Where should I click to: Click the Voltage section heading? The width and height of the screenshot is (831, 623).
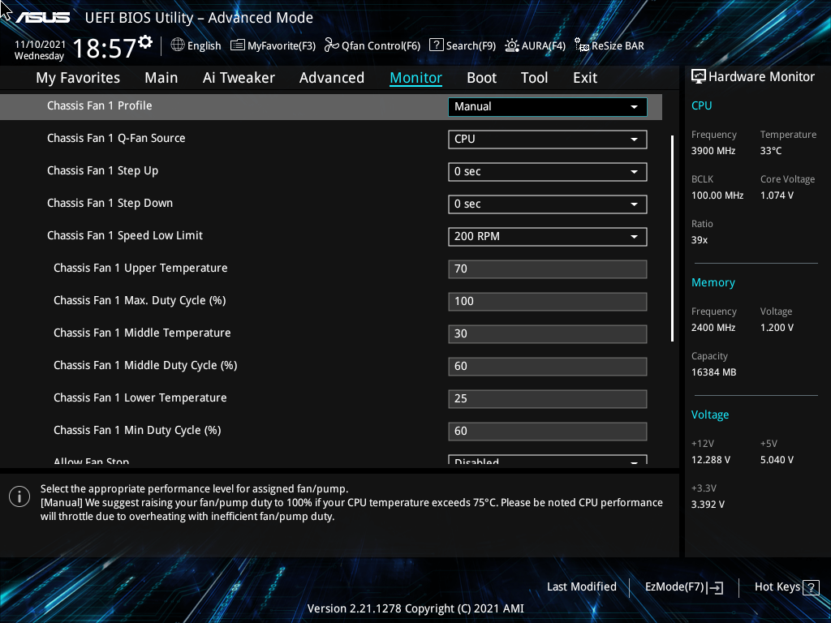[710, 415]
